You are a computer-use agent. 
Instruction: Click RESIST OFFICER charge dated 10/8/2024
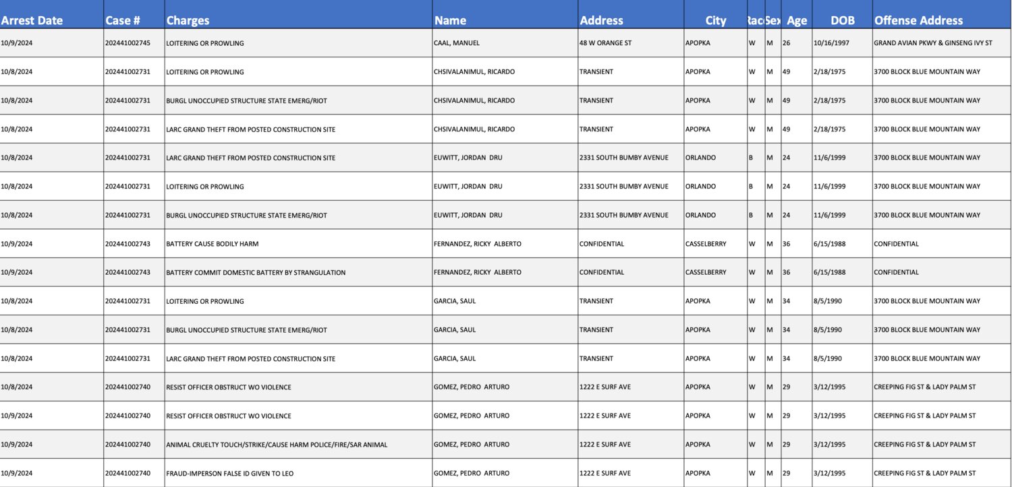229,387
